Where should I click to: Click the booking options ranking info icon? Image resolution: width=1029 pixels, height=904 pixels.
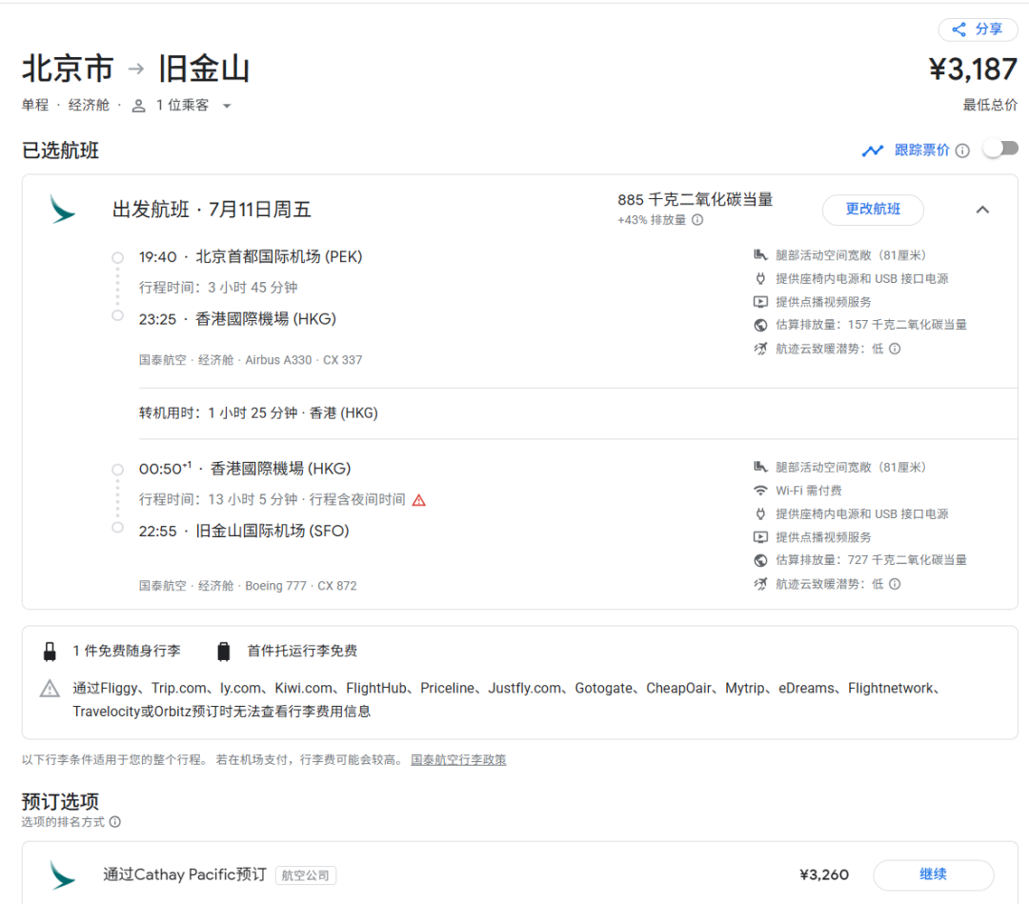(x=115, y=822)
